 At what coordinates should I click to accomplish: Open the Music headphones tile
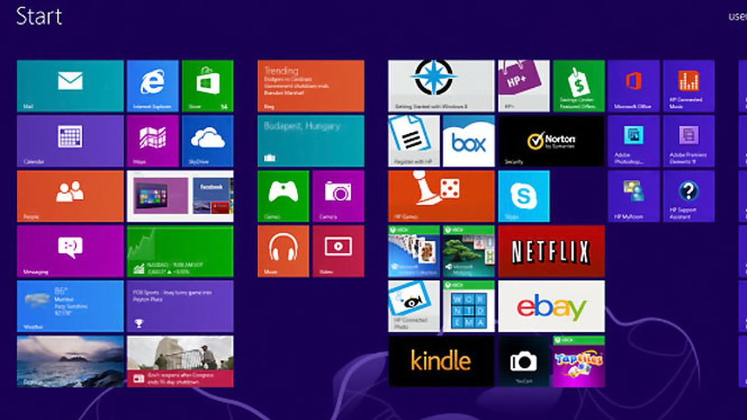283,251
